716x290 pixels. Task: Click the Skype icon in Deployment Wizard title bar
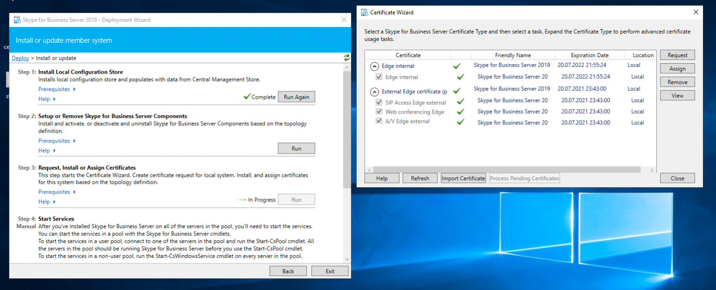coord(17,20)
